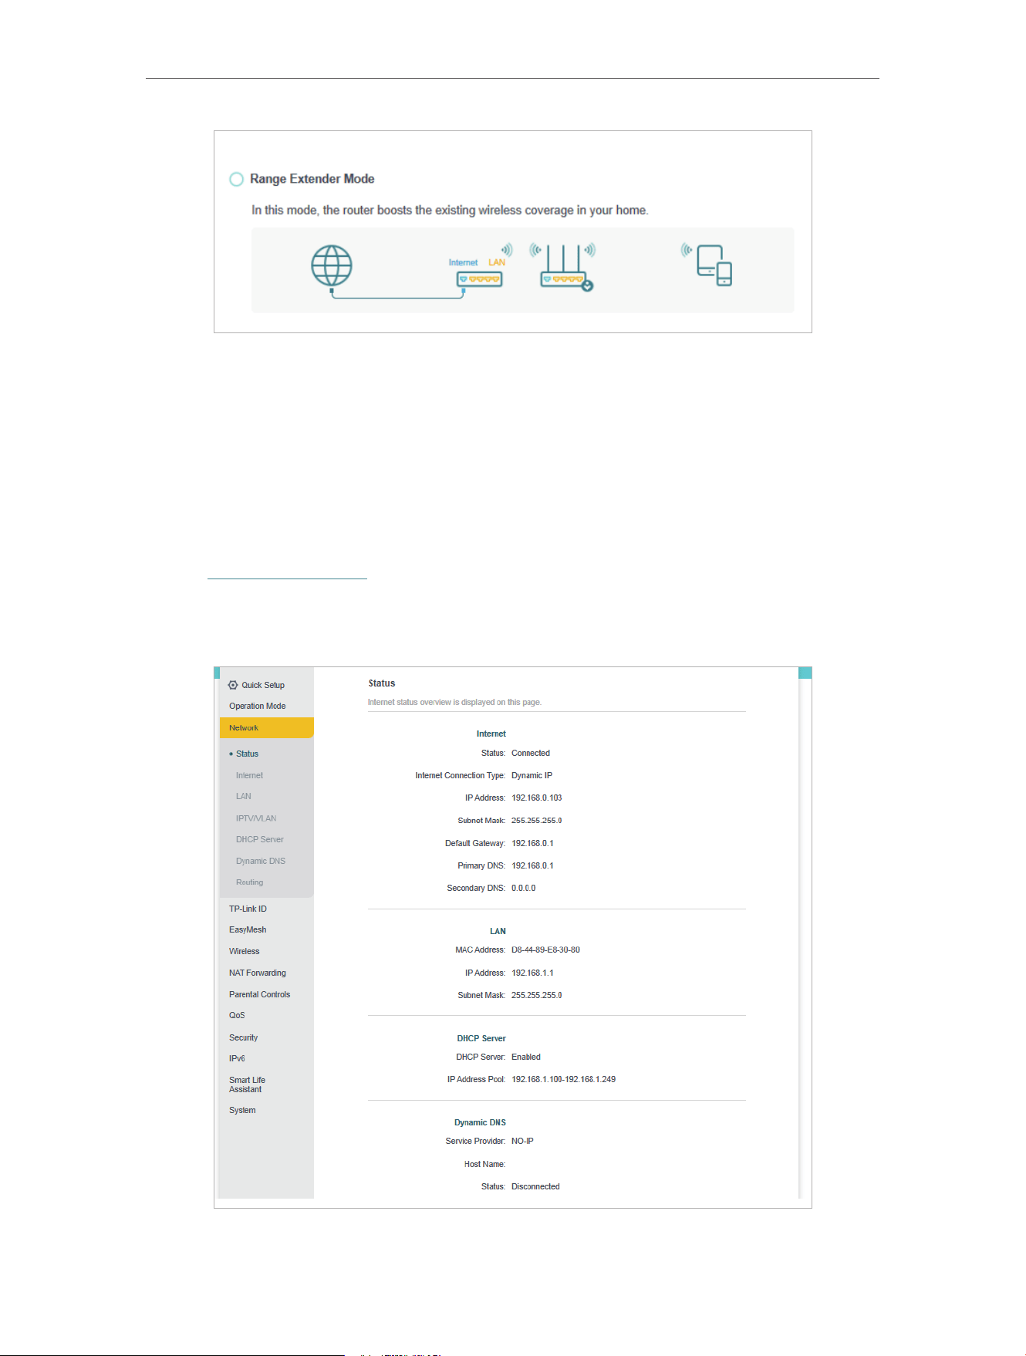Select the Range Extender Mode radio button
This screenshot has width=1026, height=1356.
point(236,179)
